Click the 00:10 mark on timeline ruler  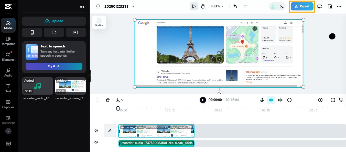click(171, 110)
